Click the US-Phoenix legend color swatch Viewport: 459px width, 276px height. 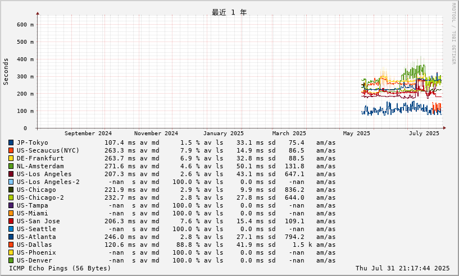click(11, 252)
